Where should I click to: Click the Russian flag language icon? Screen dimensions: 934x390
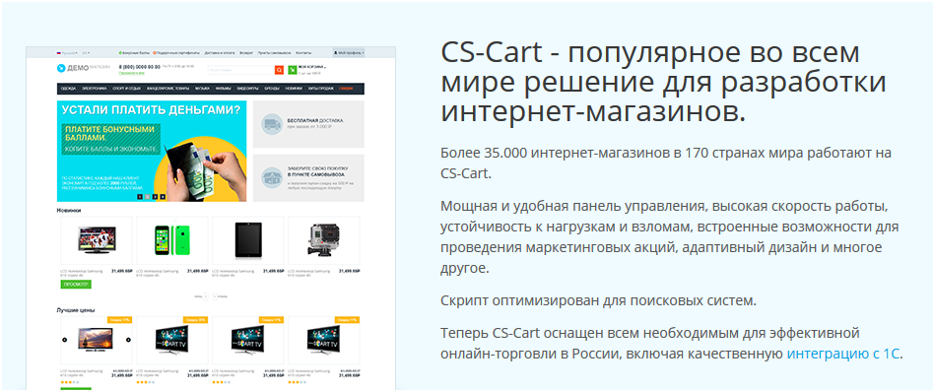click(x=59, y=53)
